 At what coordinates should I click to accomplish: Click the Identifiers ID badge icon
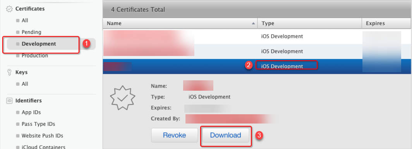tap(9, 100)
